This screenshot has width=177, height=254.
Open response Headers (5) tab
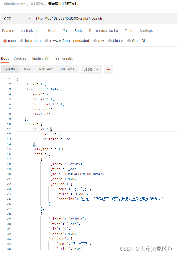40,58
